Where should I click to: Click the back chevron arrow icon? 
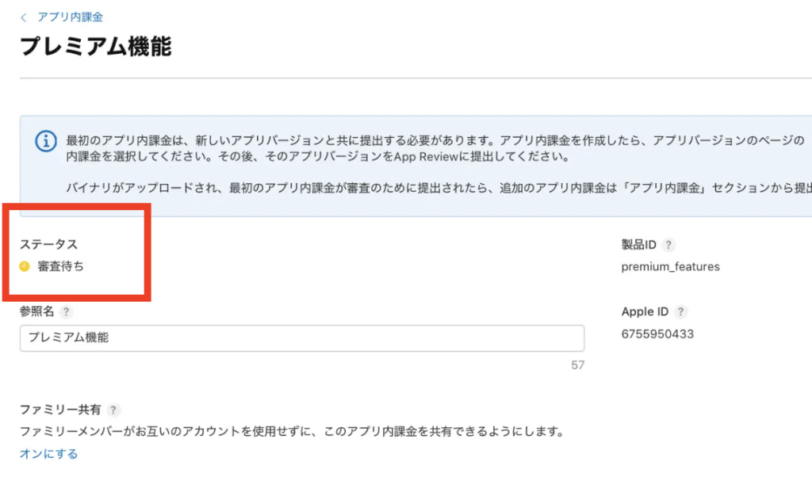pos(24,17)
